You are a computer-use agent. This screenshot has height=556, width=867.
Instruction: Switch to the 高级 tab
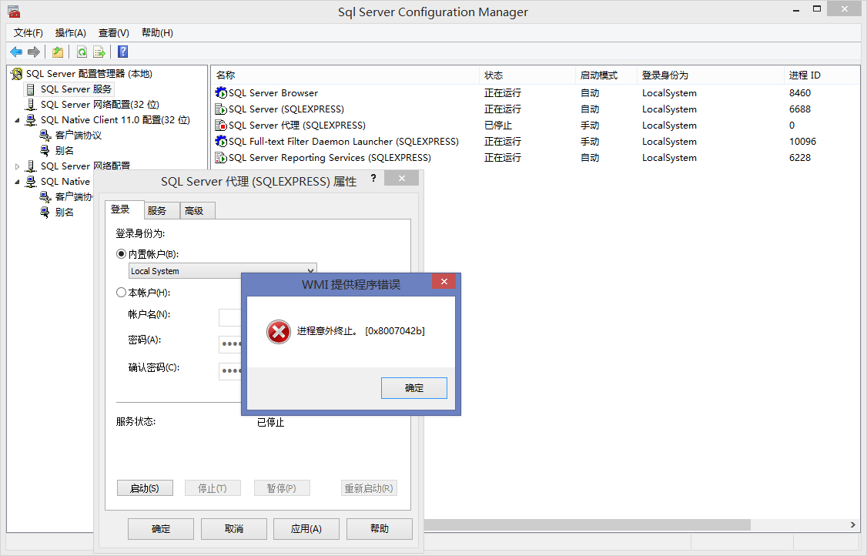point(197,211)
